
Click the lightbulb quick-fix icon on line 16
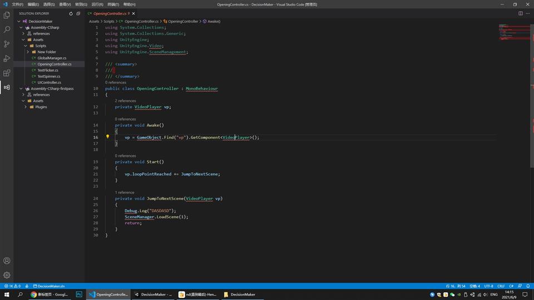coord(107,137)
